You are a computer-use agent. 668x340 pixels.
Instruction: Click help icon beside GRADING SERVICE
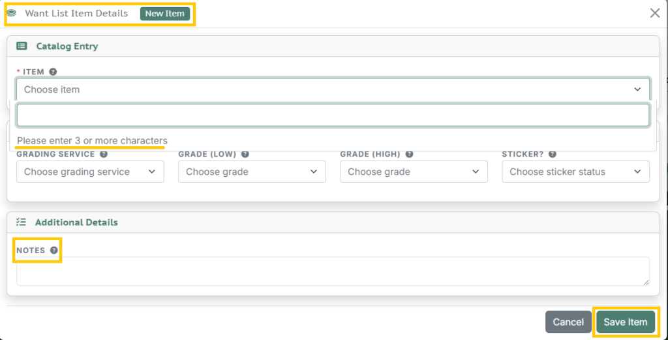104,154
